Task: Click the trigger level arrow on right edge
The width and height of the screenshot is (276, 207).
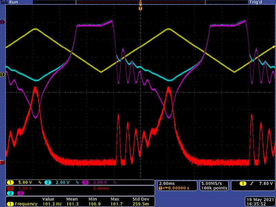Action: [274, 47]
